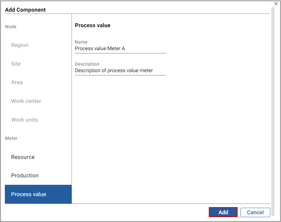
Task: Click the Process value panel heading
Action: click(x=93, y=25)
